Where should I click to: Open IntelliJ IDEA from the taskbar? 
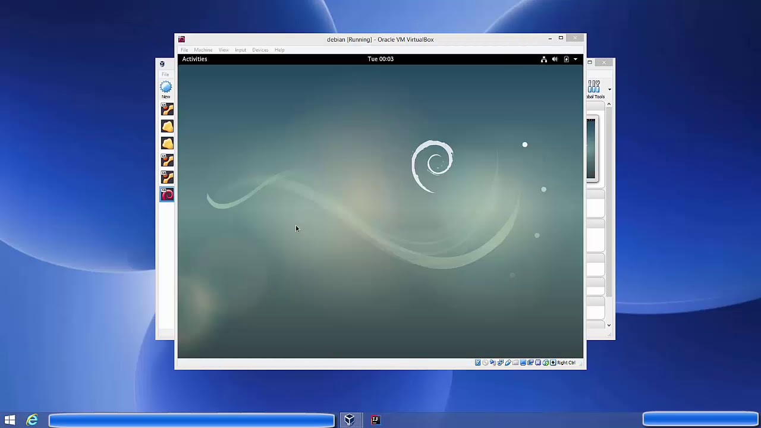[x=375, y=420]
